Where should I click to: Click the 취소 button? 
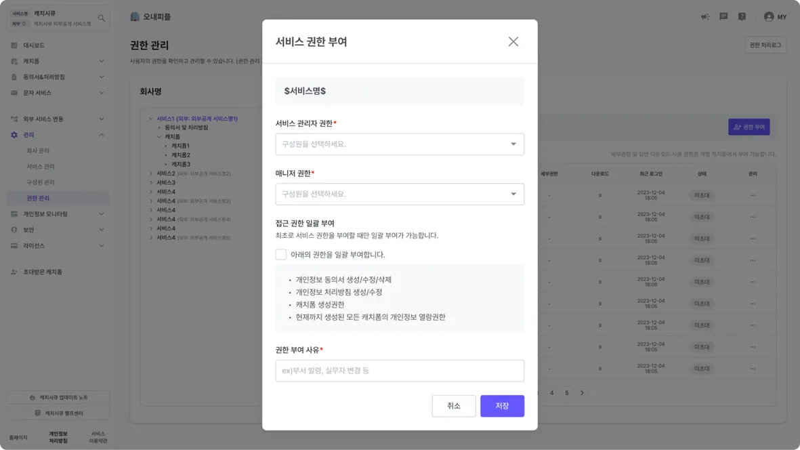tap(454, 406)
